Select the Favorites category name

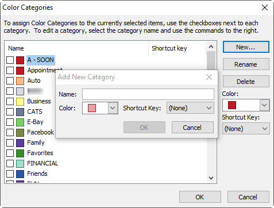click(x=40, y=153)
